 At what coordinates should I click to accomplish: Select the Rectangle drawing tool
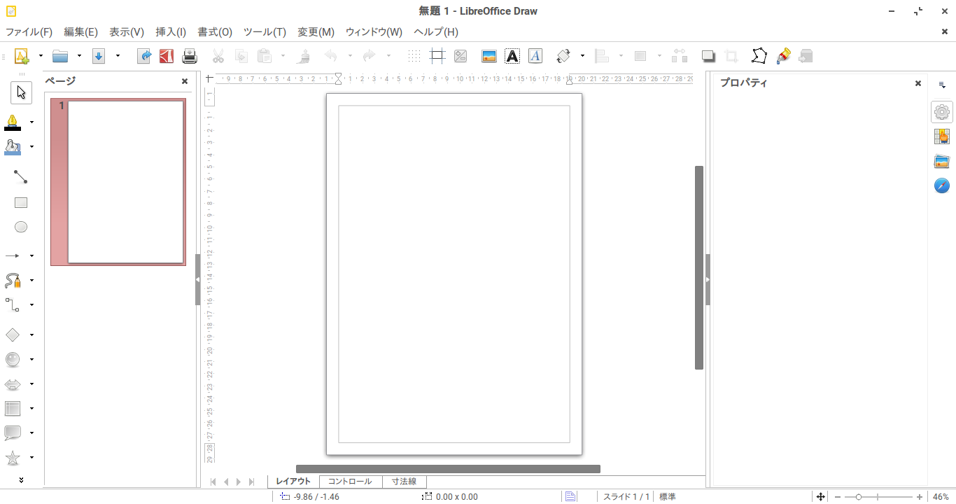21,203
